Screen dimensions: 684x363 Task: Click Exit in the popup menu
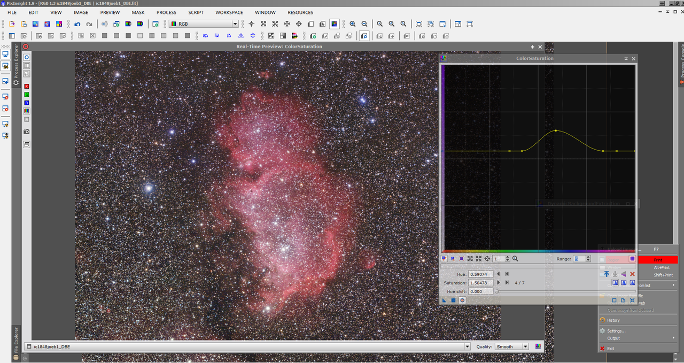610,349
